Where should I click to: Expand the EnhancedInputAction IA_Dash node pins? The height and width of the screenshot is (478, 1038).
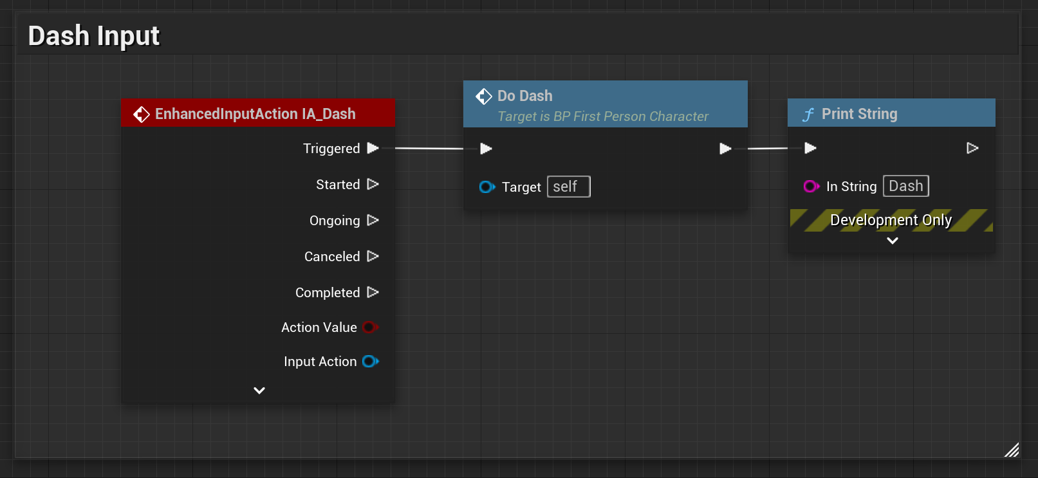coord(259,391)
